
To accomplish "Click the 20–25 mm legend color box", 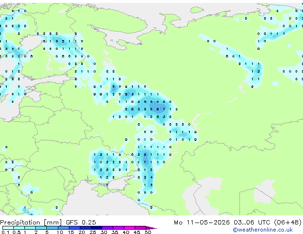I will [x=85, y=228].
